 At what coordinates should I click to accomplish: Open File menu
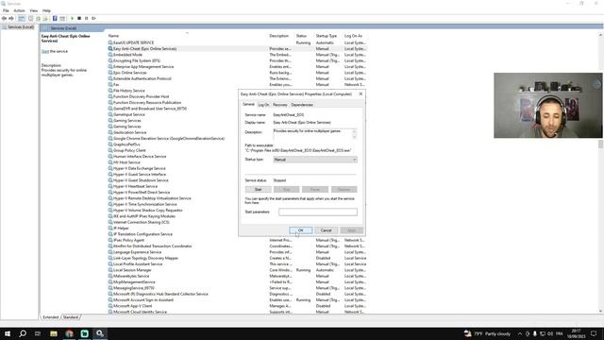tap(6, 10)
